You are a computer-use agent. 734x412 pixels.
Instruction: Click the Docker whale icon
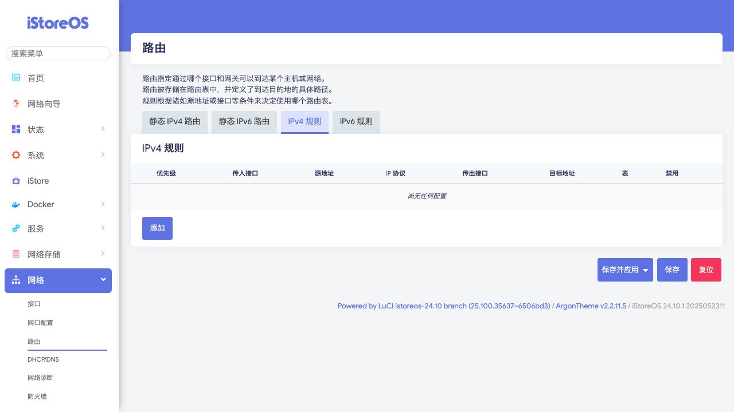tap(16, 204)
